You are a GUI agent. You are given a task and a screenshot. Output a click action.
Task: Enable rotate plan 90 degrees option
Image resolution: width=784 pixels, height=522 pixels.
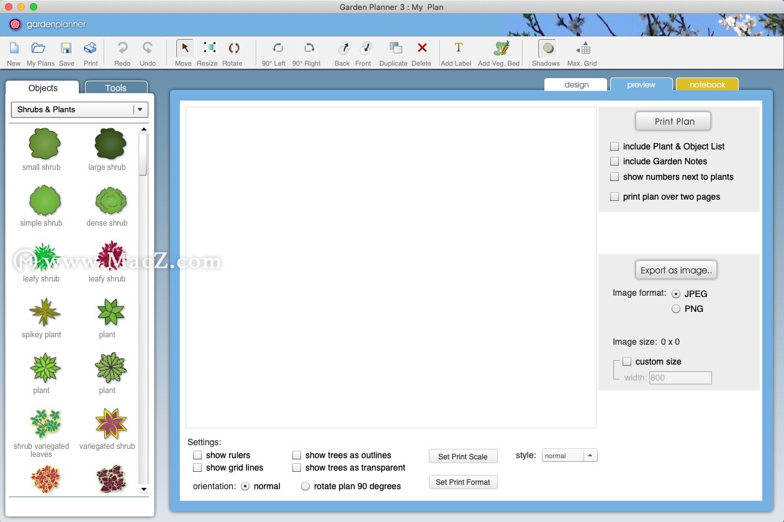(305, 486)
